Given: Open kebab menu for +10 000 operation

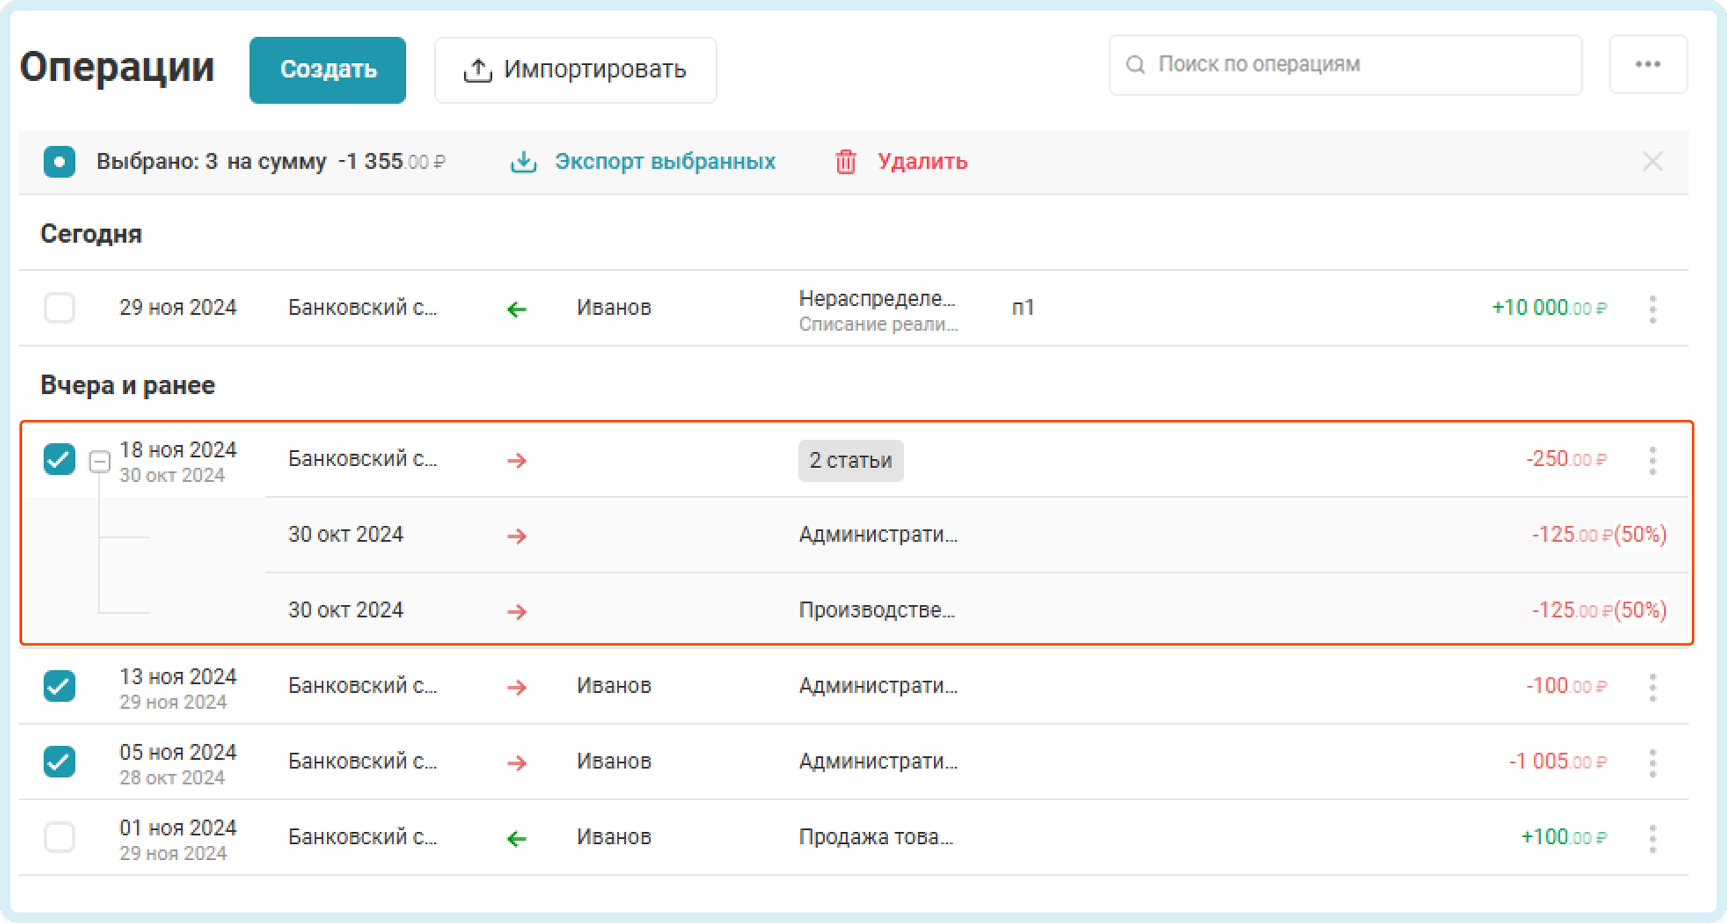Looking at the screenshot, I should (1652, 309).
